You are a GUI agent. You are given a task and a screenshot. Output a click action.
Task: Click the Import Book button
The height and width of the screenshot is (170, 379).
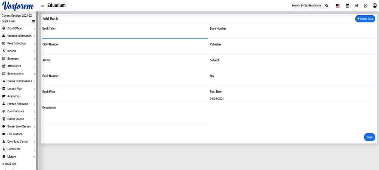pos(365,19)
